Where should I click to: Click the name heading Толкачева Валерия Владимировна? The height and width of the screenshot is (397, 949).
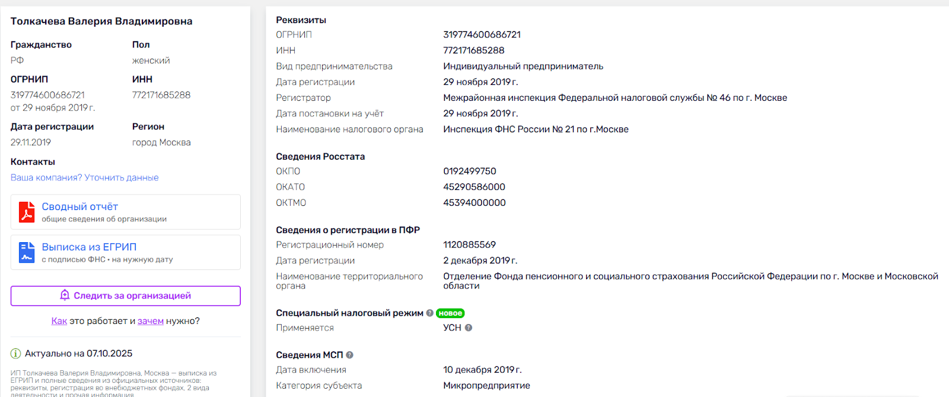pyautogui.click(x=101, y=21)
